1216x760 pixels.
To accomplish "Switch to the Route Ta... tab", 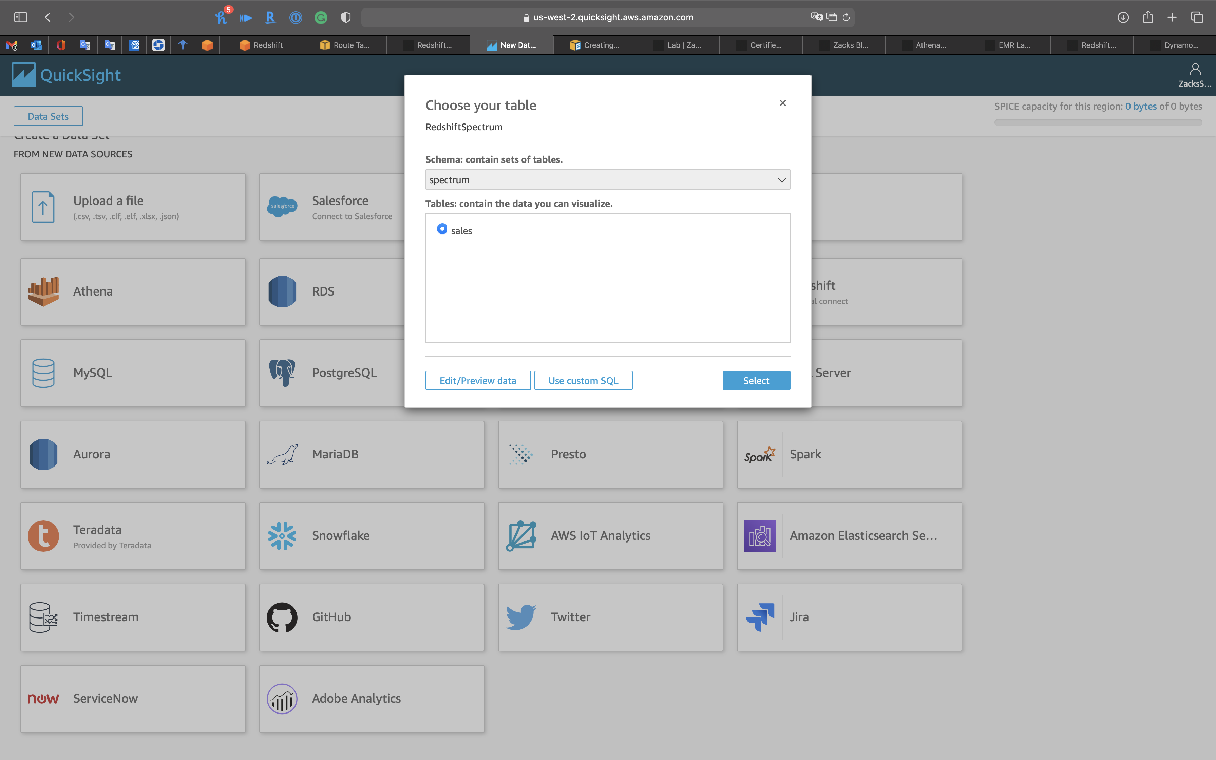I will [345, 45].
